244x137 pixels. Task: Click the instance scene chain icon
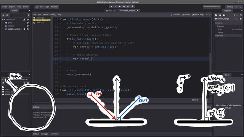[7, 15]
